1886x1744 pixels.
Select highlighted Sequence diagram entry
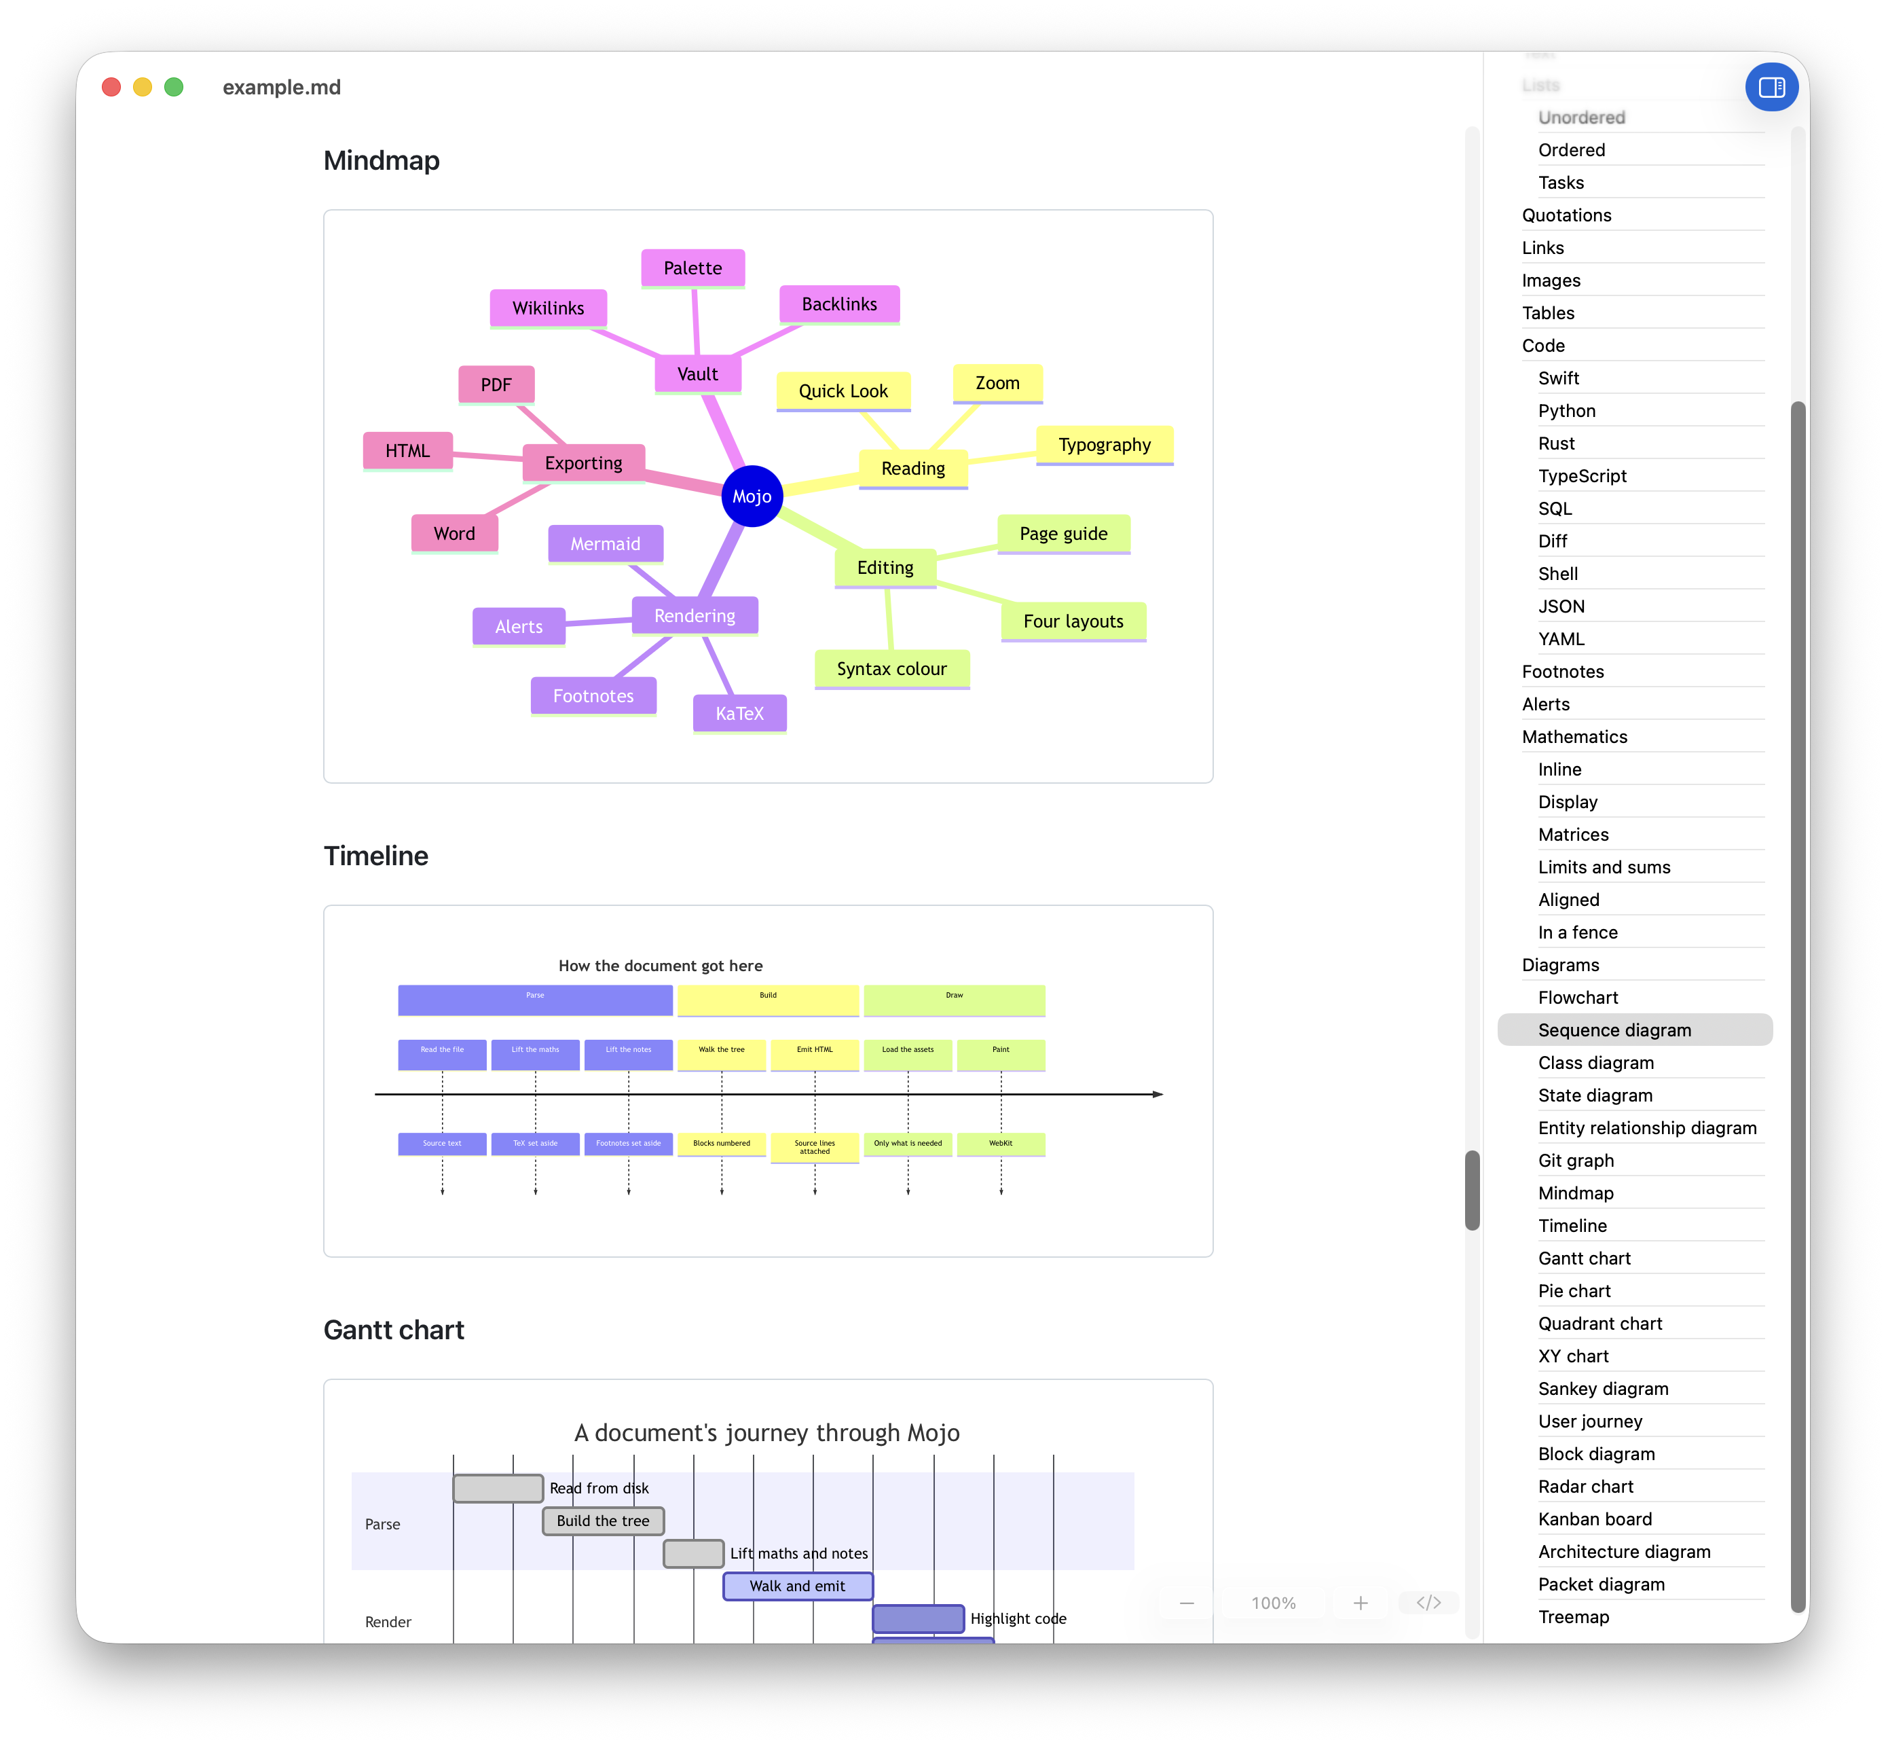coord(1635,1030)
